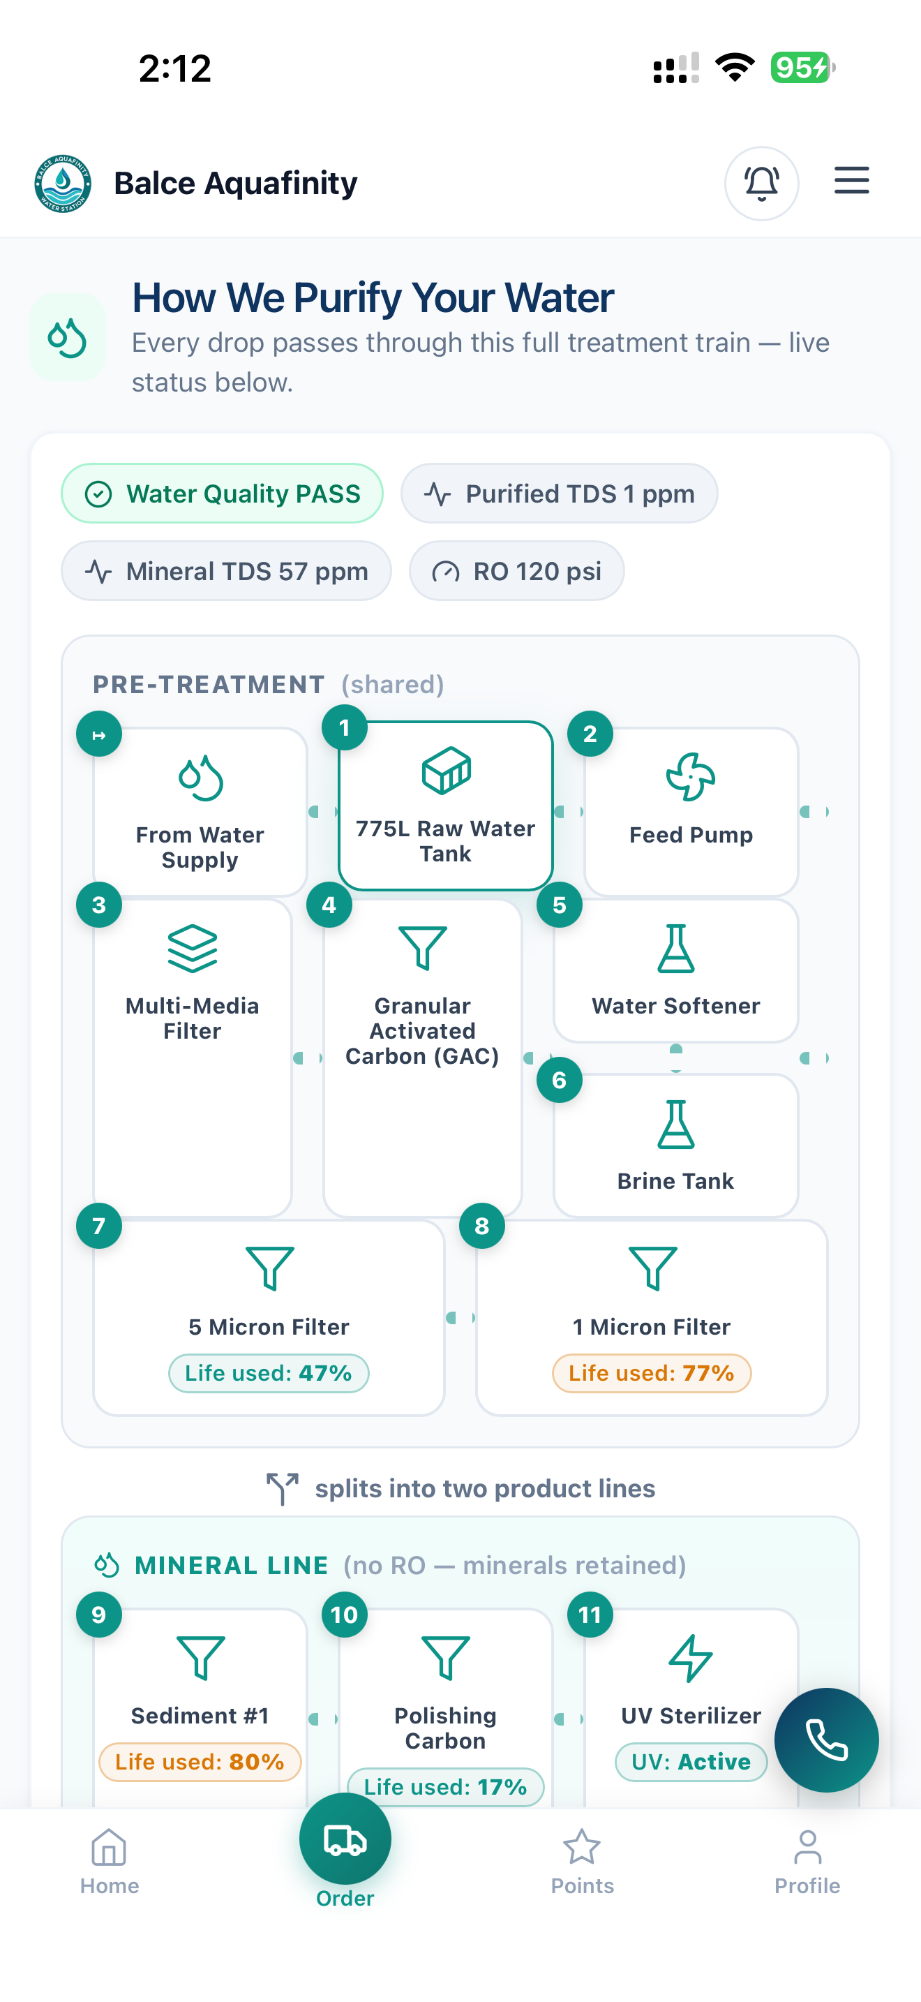The image size is (921, 2002).
Task: Tap the Brine Tank flask icon
Action: pos(675,1124)
